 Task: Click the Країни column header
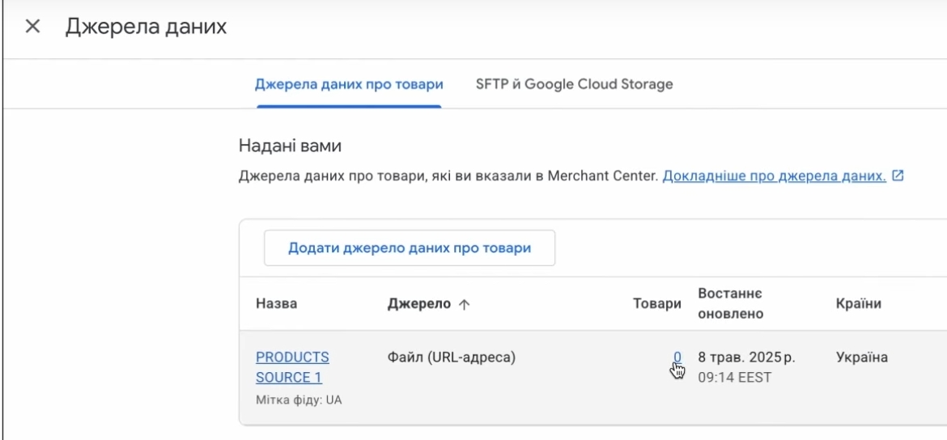[x=858, y=303]
